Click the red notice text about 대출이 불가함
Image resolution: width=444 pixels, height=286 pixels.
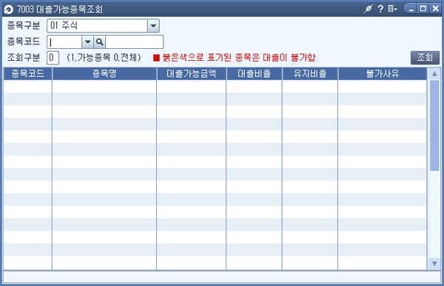click(x=239, y=58)
